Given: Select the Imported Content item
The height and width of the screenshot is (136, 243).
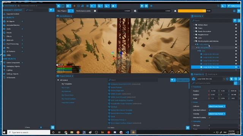Looking at the screenshot, I should 13,14.
